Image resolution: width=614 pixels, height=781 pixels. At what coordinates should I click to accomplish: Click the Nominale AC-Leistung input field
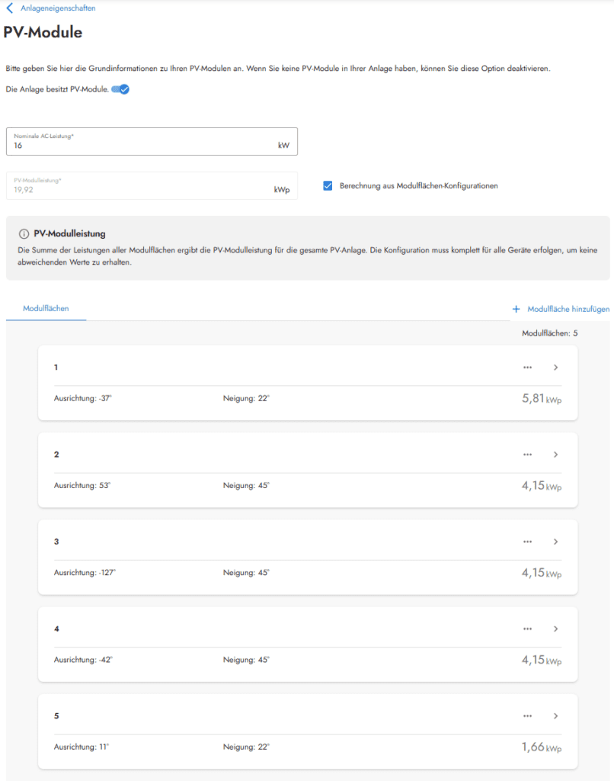[145, 144]
